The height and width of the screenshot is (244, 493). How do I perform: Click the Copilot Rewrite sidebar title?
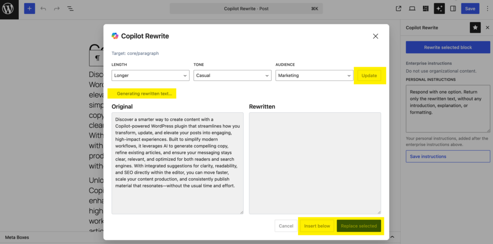[422, 27]
